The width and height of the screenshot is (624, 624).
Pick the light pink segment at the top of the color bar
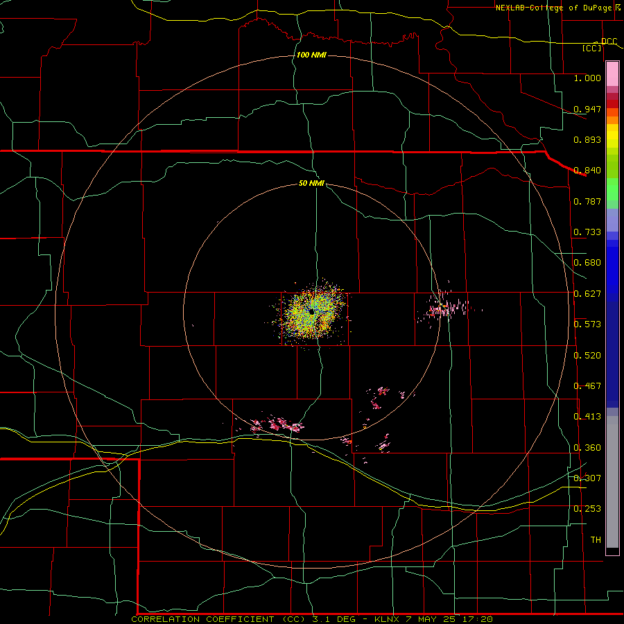pyautogui.click(x=612, y=74)
